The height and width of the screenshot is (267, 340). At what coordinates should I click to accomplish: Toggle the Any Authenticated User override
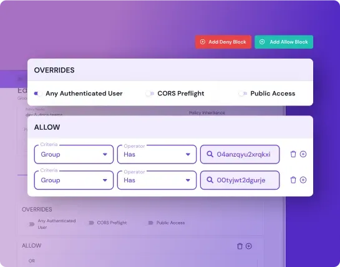click(x=38, y=94)
